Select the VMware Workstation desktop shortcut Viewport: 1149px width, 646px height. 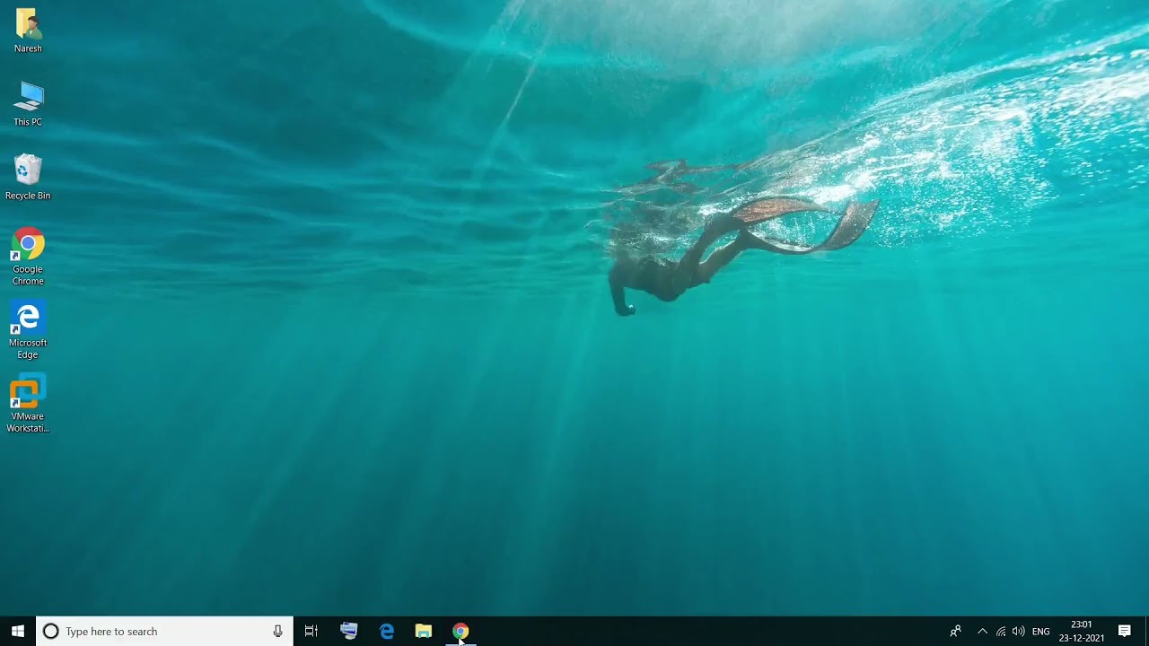pos(28,404)
